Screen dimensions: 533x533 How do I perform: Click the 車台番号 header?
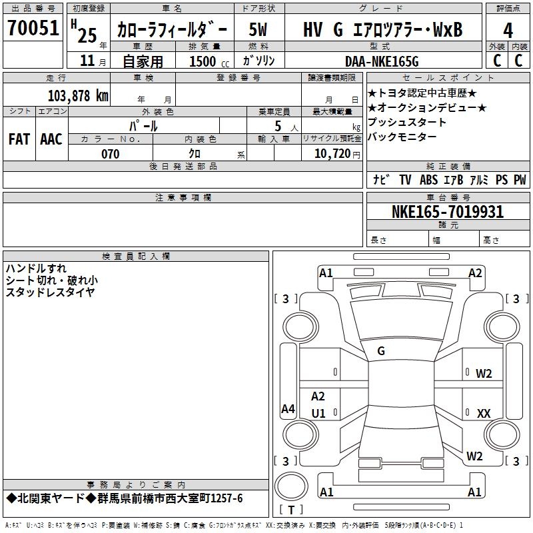coord(448,197)
